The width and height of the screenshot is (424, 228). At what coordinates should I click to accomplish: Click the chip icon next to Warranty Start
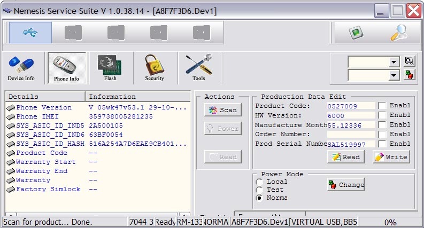(11, 162)
